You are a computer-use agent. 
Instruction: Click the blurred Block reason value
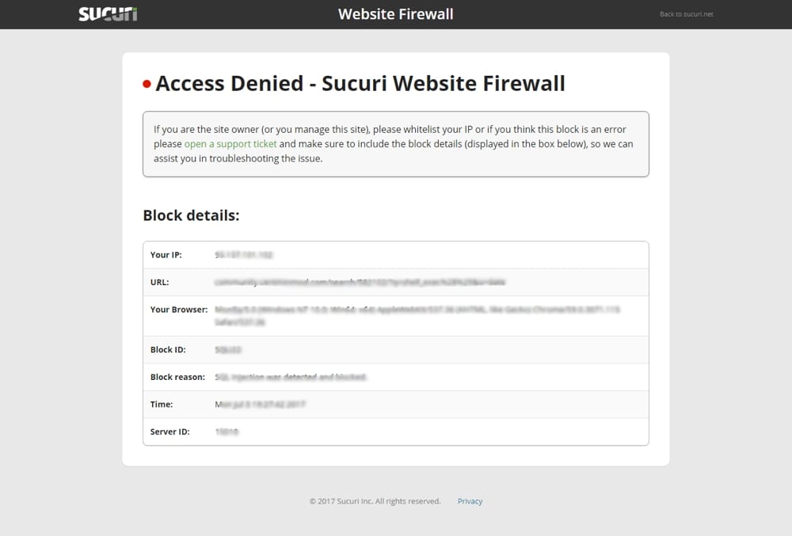coord(291,377)
